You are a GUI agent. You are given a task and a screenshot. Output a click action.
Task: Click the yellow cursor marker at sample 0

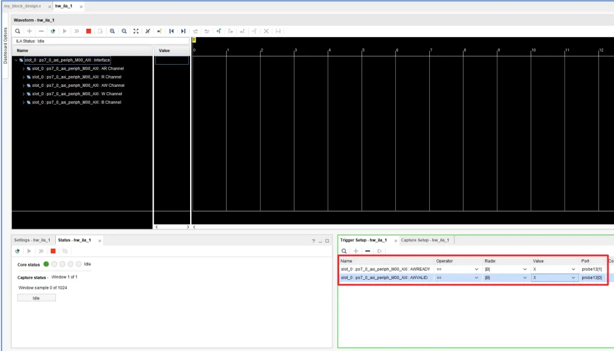tap(194, 40)
